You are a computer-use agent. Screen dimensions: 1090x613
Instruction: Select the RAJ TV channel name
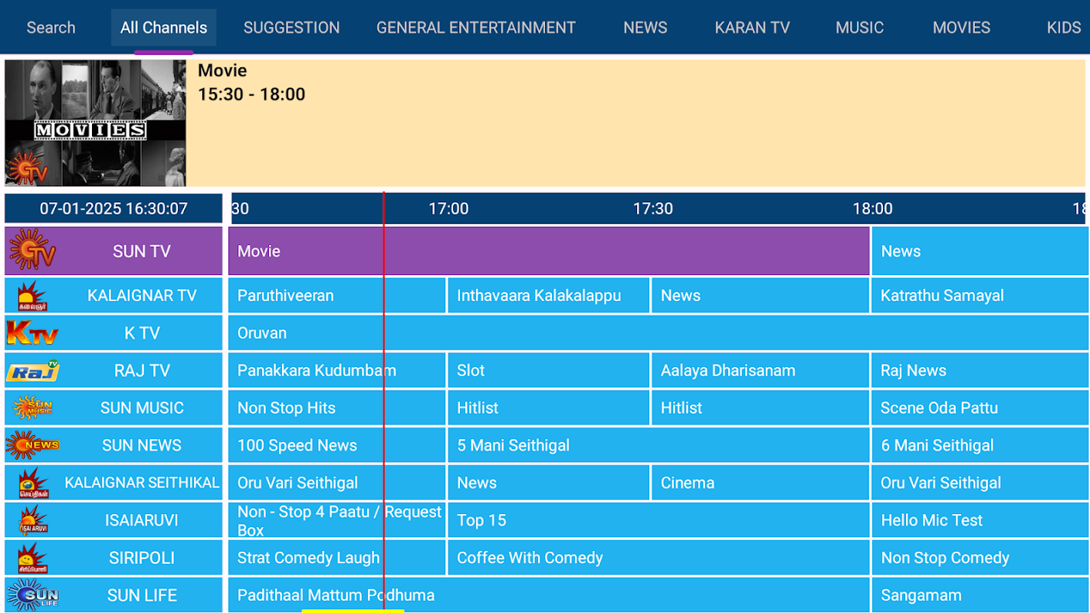coord(142,371)
